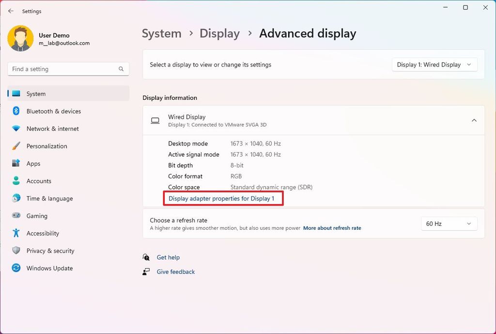The width and height of the screenshot is (496, 334).
Task: Click the Get help question mark icon
Action: coord(146,257)
